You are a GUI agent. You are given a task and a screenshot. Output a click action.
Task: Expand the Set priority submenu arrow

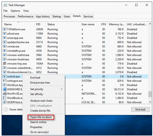62,89
